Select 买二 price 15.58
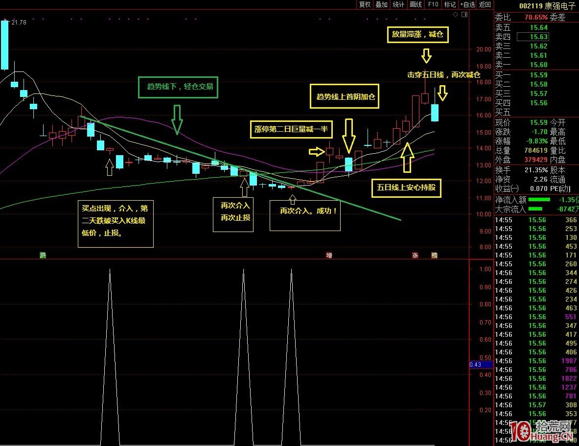The height and width of the screenshot is (446, 579). pyautogui.click(x=539, y=84)
